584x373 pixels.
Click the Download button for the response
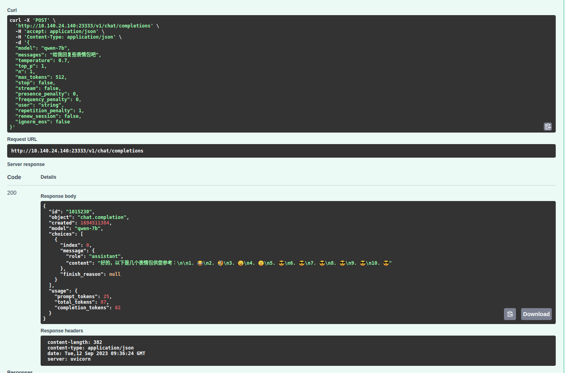[x=536, y=314]
